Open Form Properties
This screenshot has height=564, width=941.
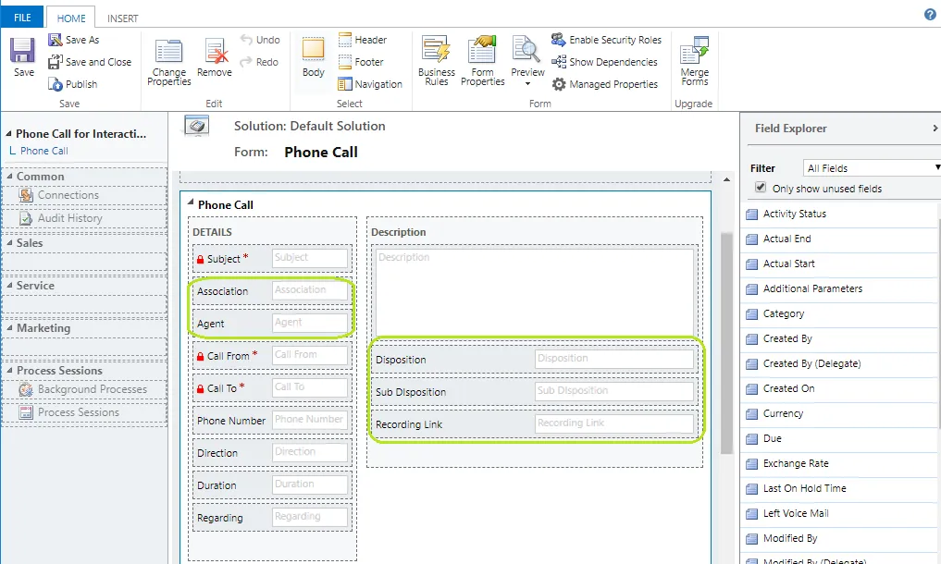[x=482, y=61]
